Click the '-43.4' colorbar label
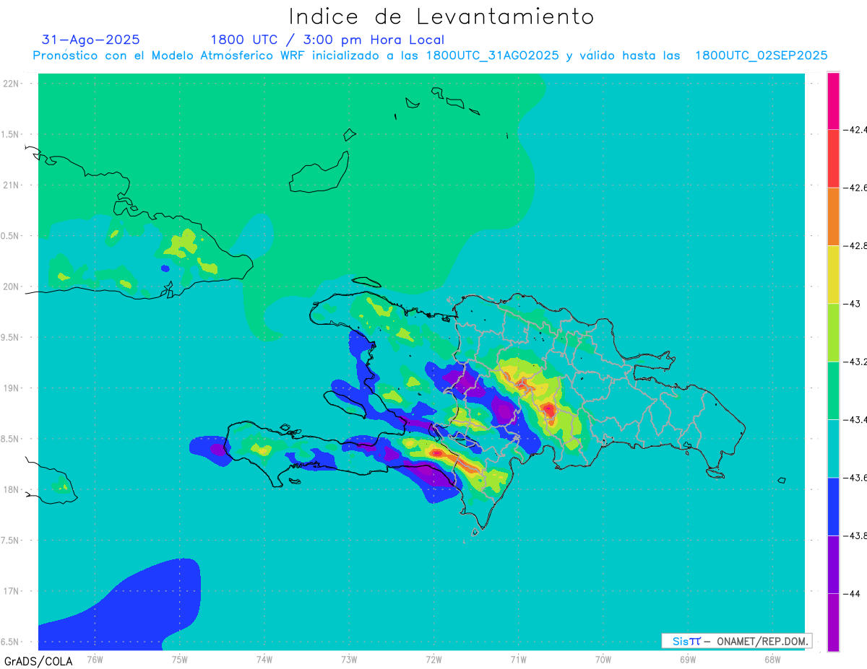This screenshot has height=669, width=867. (x=855, y=419)
